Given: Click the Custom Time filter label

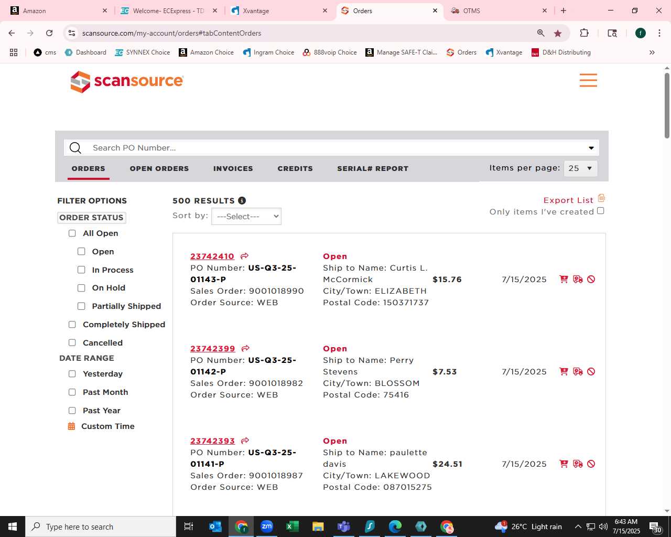Looking at the screenshot, I should click(x=108, y=426).
